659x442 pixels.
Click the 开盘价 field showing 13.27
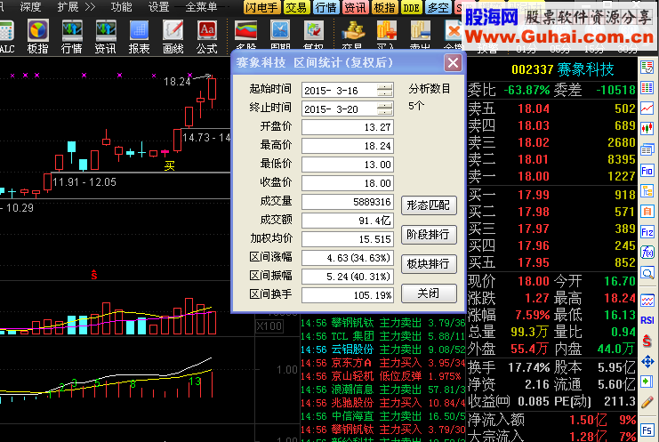pos(347,127)
